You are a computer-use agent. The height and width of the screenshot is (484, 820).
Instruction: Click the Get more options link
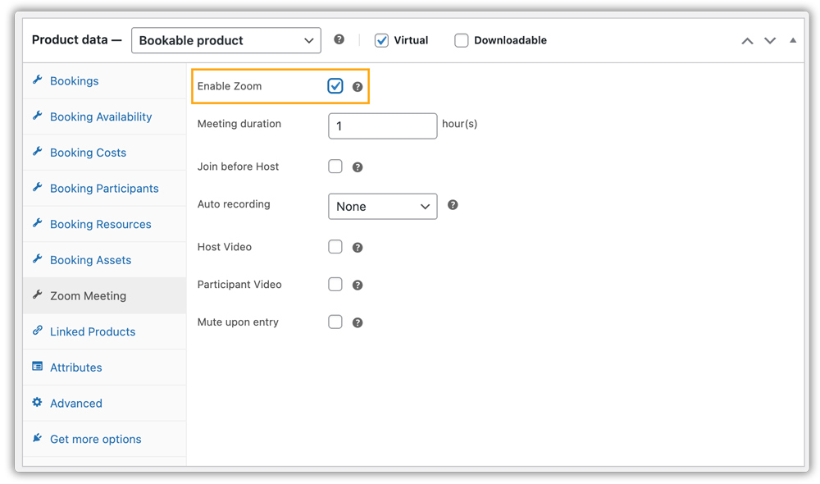[x=94, y=439]
